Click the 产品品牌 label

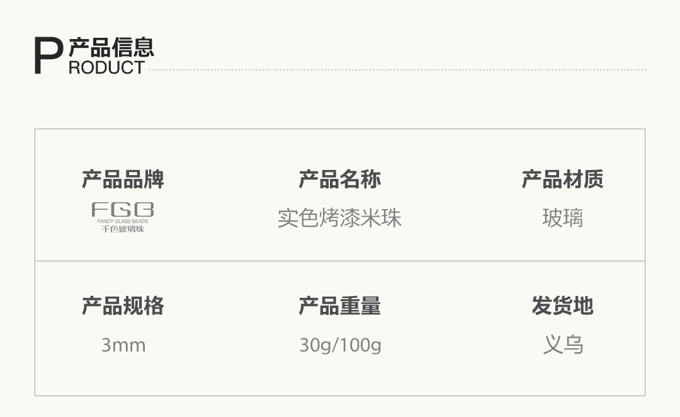(123, 180)
